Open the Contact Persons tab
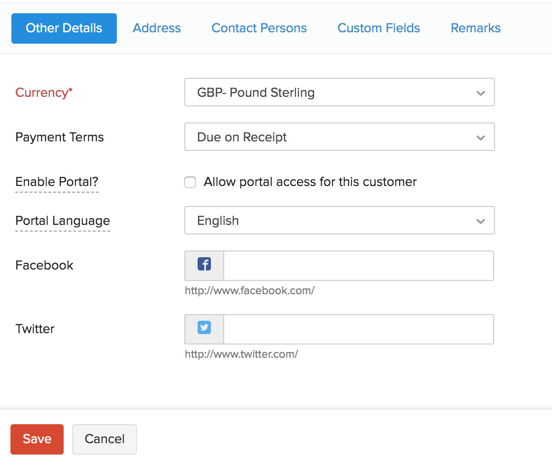Screen dimensions: 552x465 259,28
